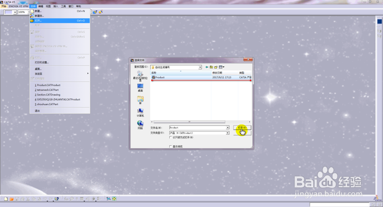The height and width of the screenshot is (207, 383).
Task: Open recent file Product.CATProduct
Action: point(60,85)
